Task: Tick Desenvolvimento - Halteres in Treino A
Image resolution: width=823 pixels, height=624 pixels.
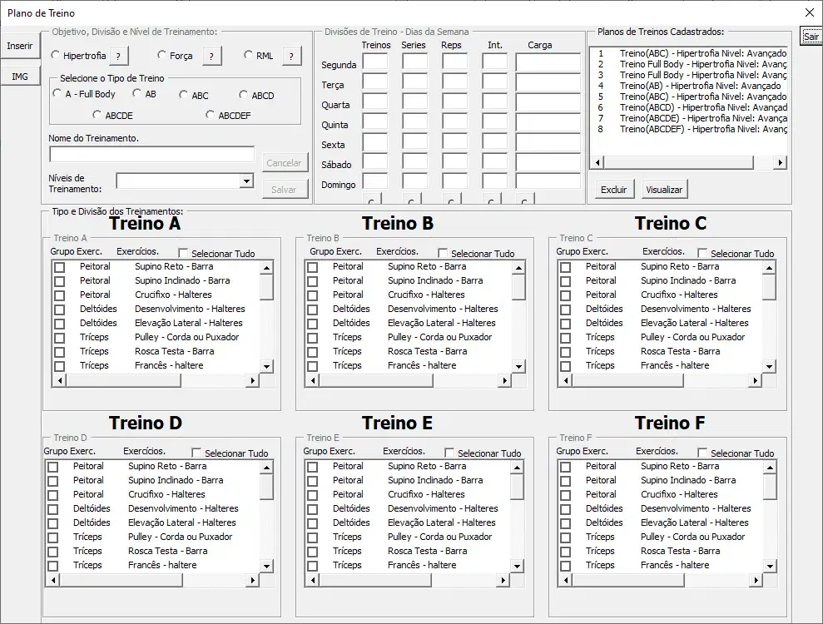Action: (60, 310)
